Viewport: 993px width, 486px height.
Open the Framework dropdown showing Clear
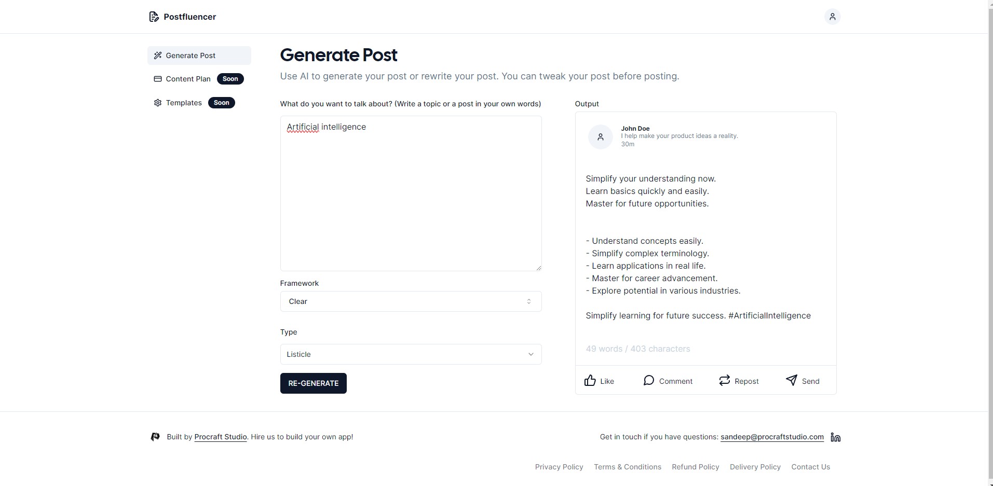click(x=411, y=301)
